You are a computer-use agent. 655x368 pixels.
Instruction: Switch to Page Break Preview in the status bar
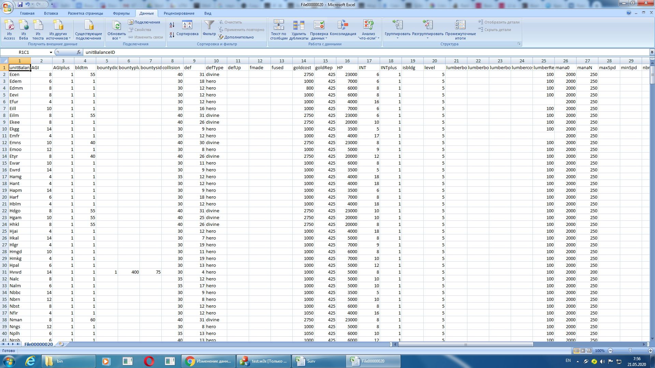[589, 351]
